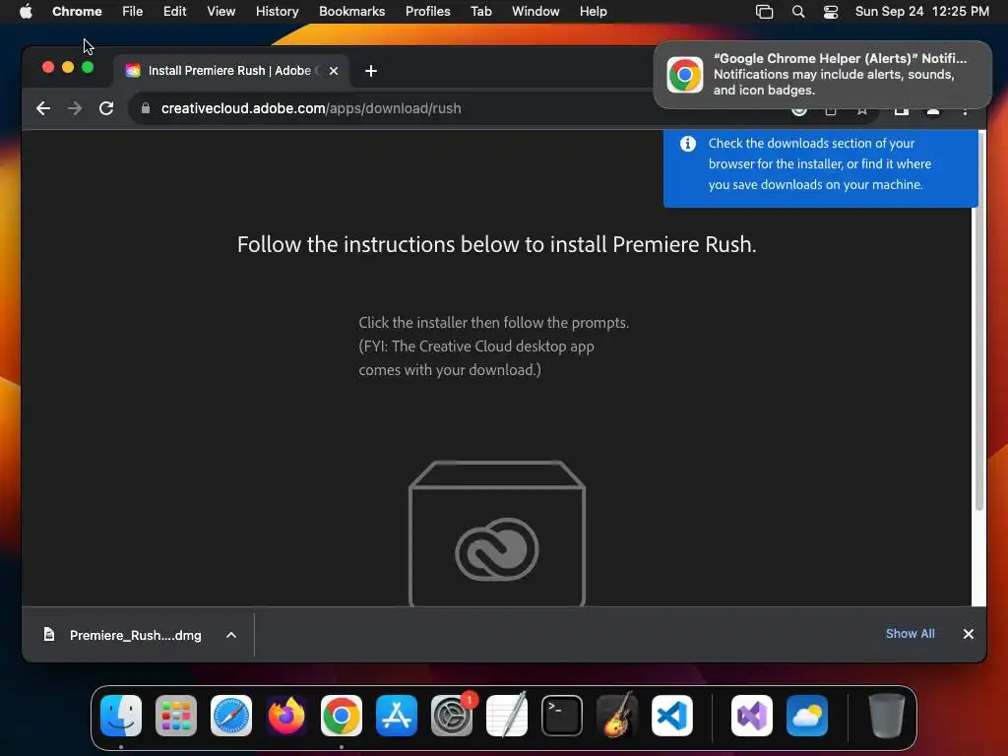Open Visual Studio Code from the Dock

click(671, 716)
